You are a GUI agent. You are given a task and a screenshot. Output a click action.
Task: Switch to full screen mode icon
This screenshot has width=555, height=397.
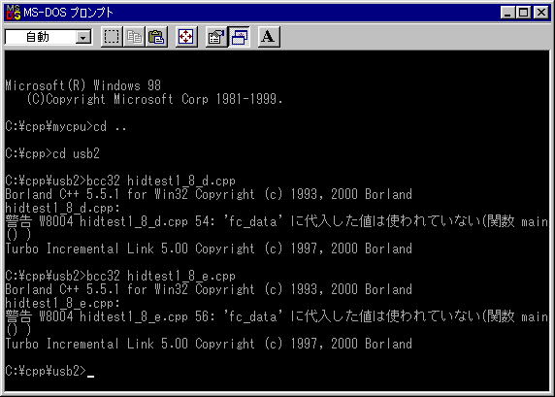point(186,37)
